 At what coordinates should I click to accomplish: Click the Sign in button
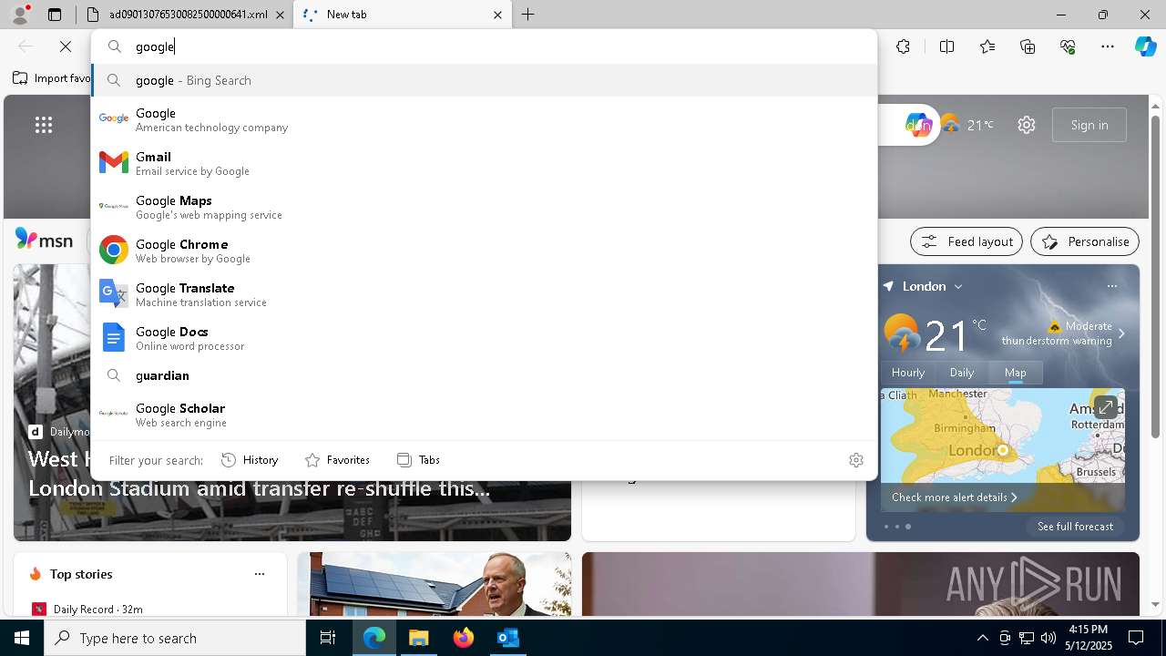tap(1089, 125)
